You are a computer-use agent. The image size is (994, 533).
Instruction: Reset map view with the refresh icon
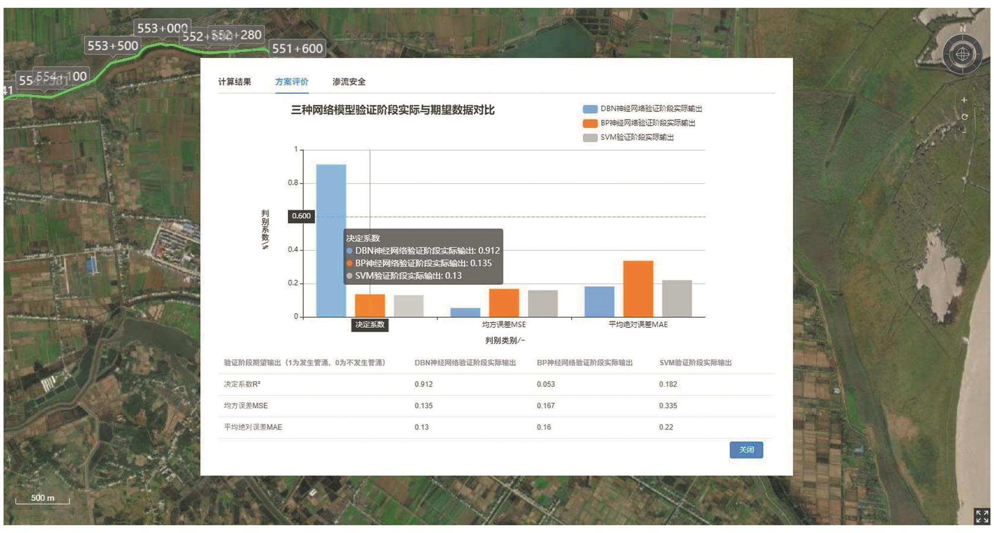(964, 117)
